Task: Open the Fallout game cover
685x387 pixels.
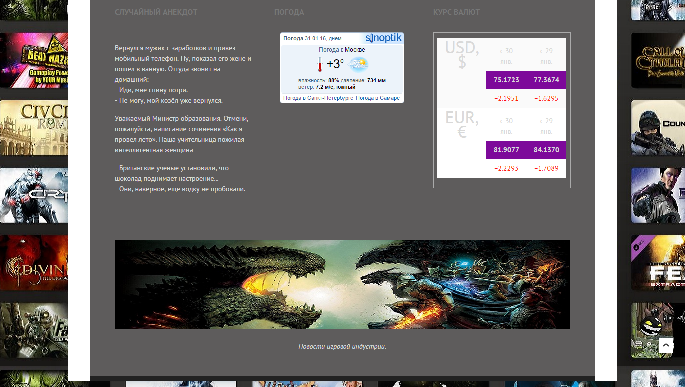Action: point(34,330)
